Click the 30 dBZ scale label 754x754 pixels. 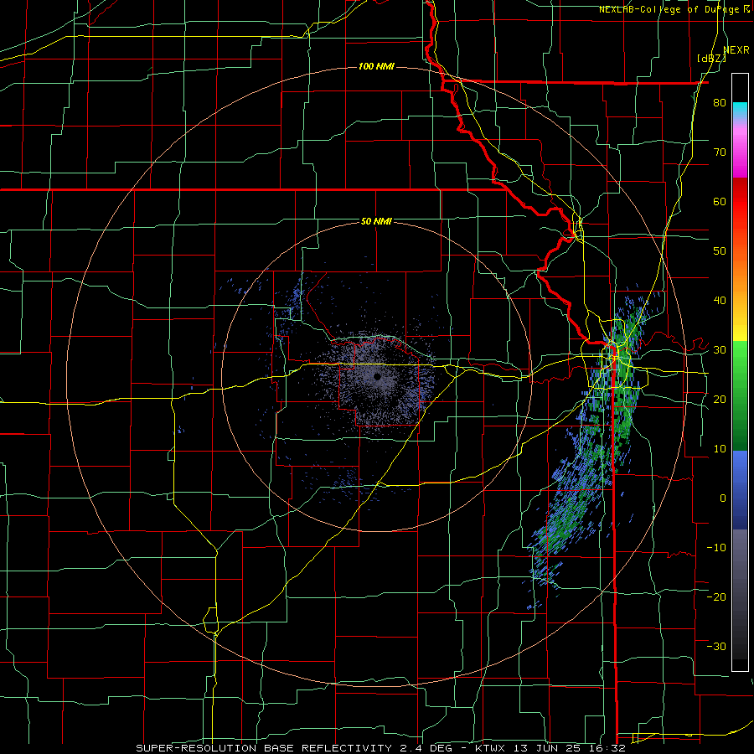click(x=720, y=350)
